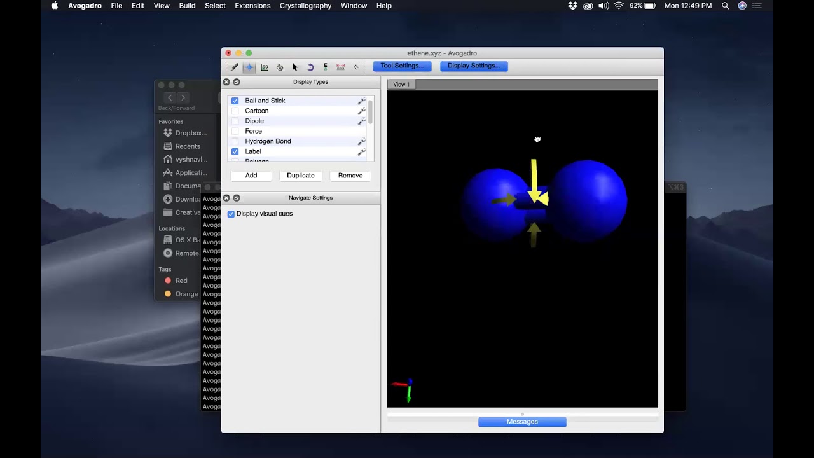The image size is (814, 458).
Task: Go back in Finder window
Action: click(169, 98)
